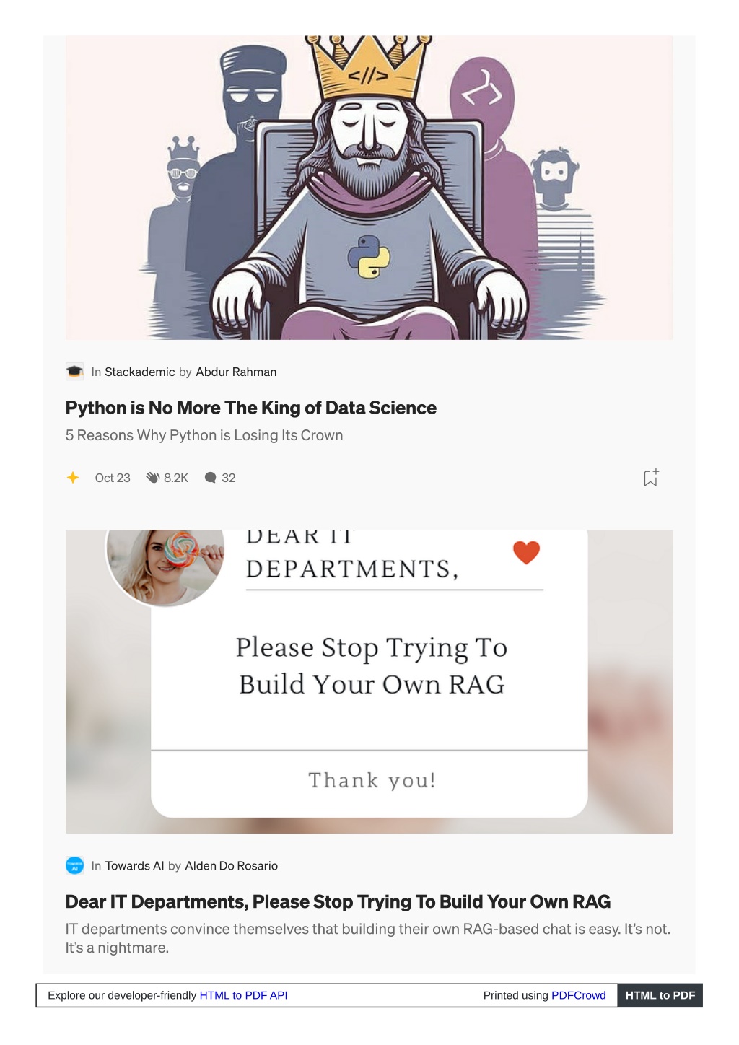Open 'Dear IT Departments' article title
The width and height of the screenshot is (739, 1045).
[338, 901]
